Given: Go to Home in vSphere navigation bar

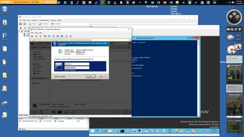Looking at the screenshot, I should point(33,24).
